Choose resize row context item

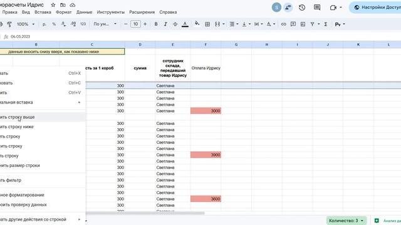tap(42, 166)
